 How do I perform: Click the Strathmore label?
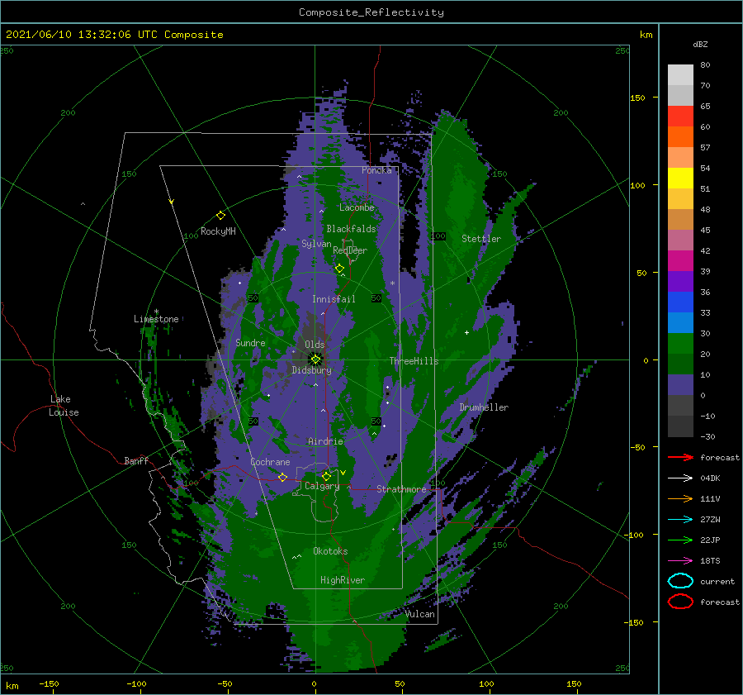pos(401,489)
